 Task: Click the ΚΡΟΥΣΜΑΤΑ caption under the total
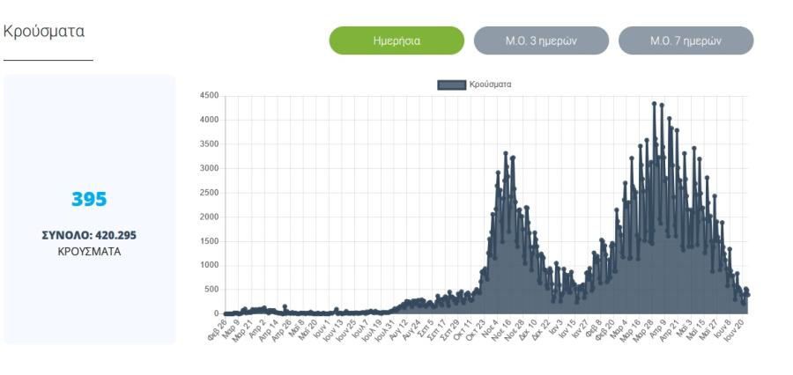pyautogui.click(x=90, y=252)
